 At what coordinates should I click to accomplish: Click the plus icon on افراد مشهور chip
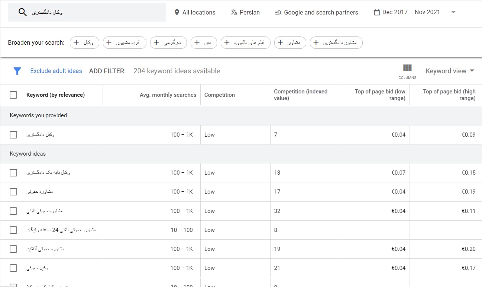[x=109, y=42]
